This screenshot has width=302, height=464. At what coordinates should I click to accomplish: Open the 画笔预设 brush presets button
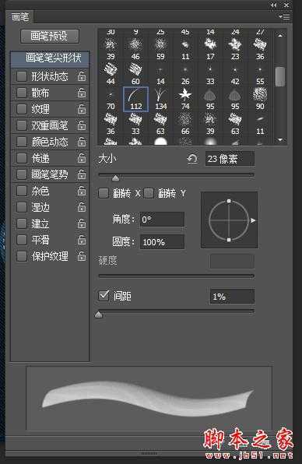(50, 36)
